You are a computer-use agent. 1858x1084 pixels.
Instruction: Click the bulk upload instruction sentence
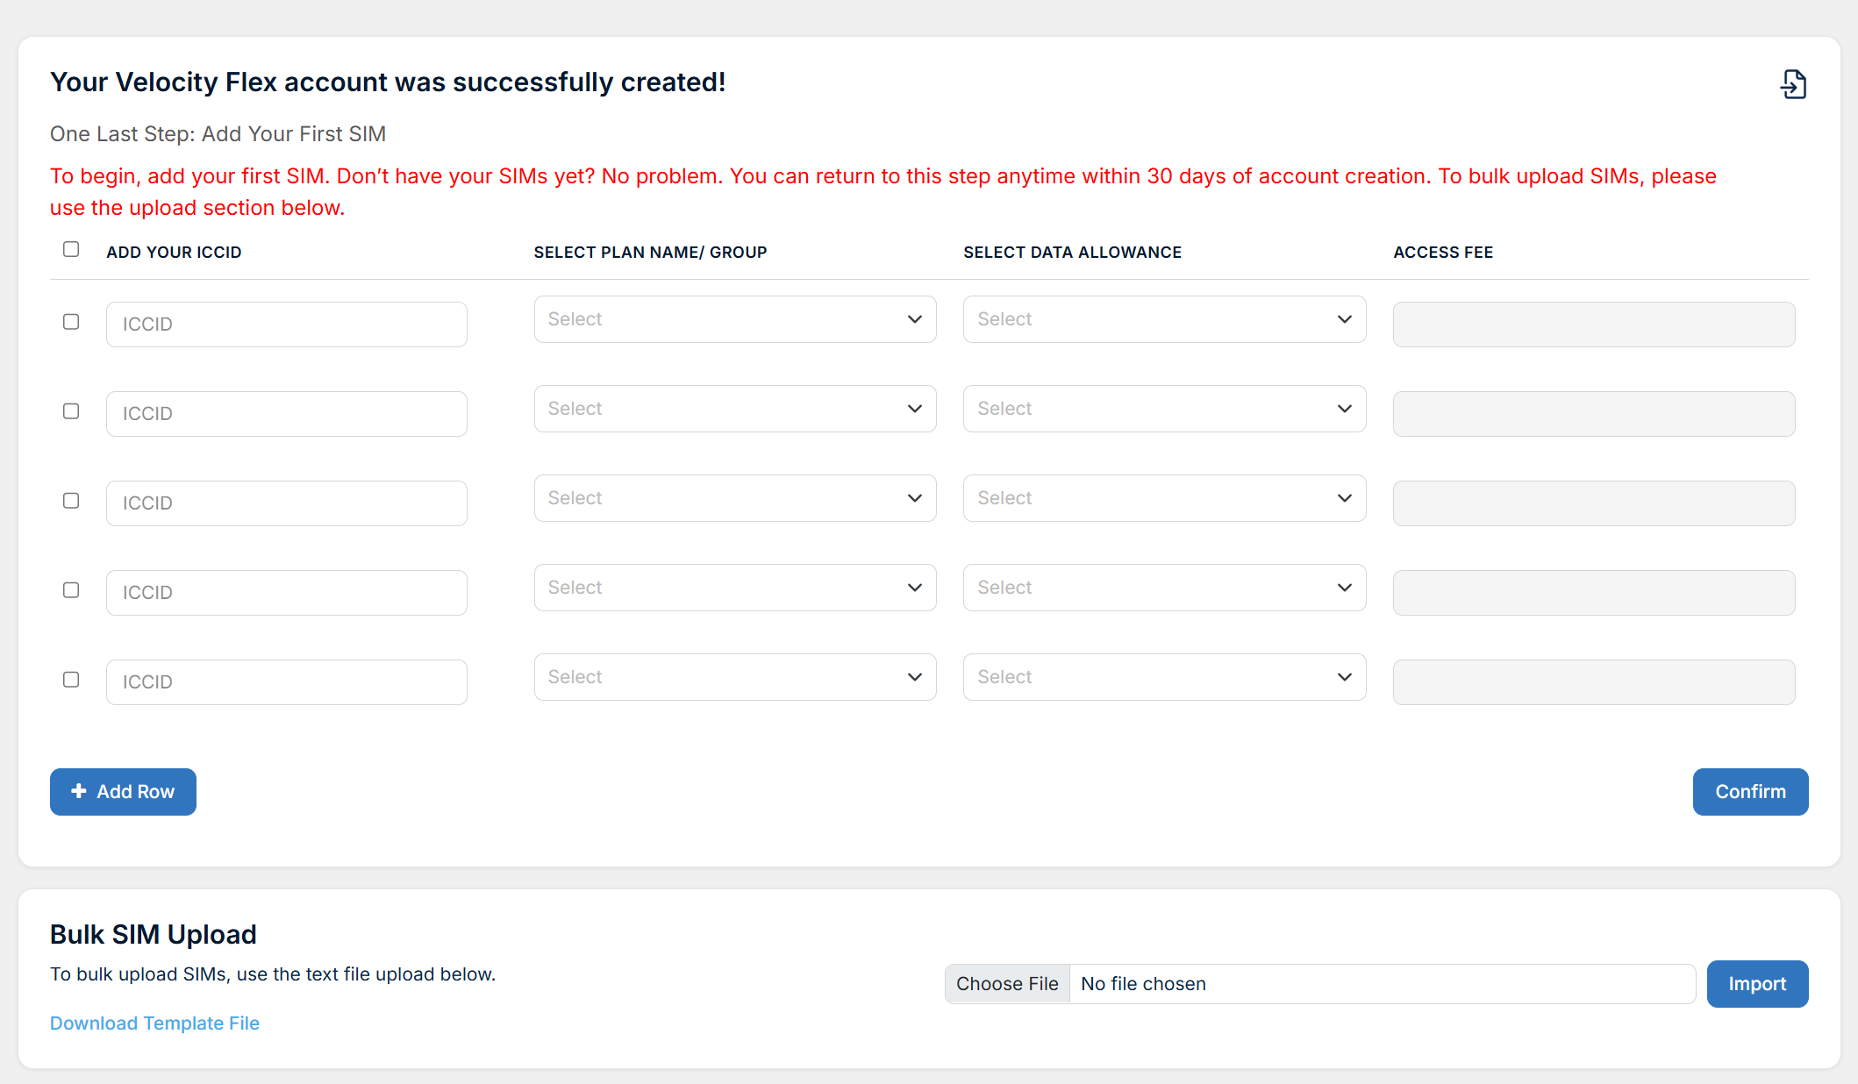273,974
